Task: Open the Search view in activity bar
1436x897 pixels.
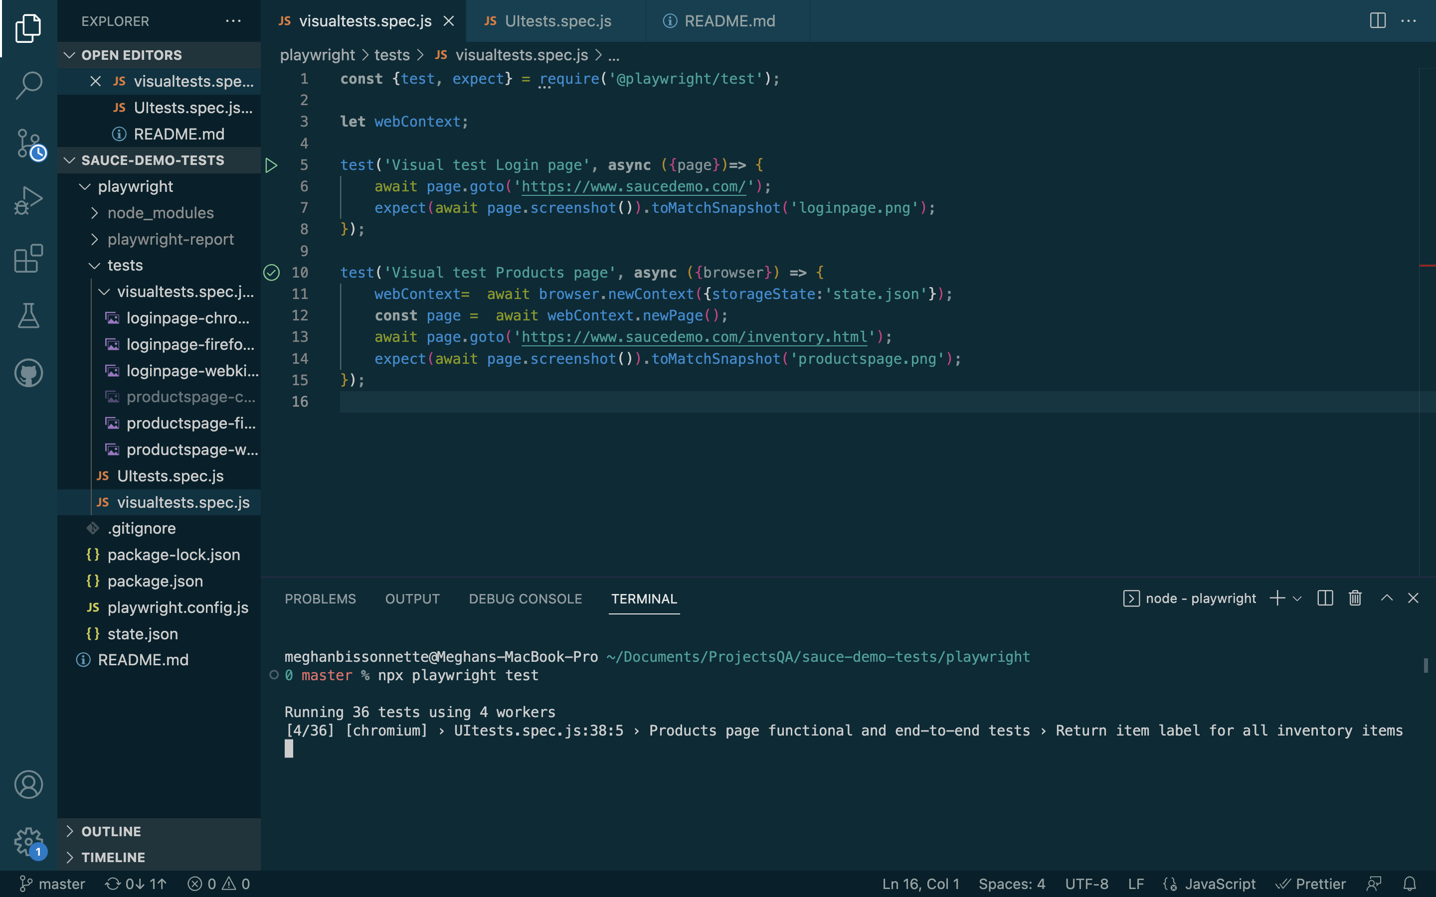Action: 28,85
